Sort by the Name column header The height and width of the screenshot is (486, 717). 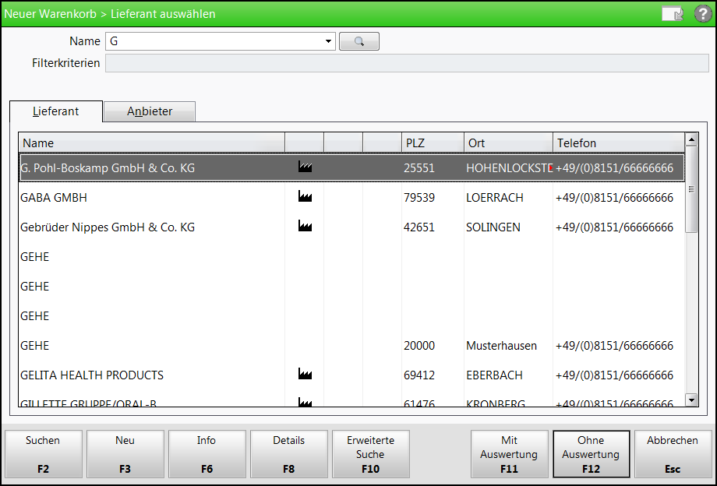tap(152, 143)
